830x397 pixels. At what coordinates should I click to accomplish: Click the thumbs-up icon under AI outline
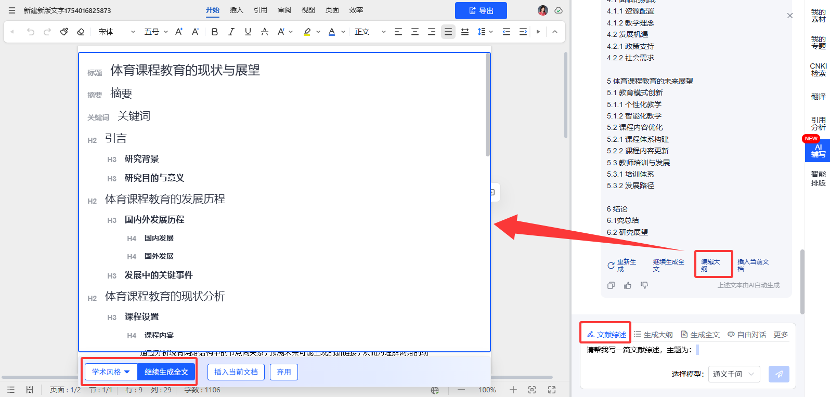point(628,285)
